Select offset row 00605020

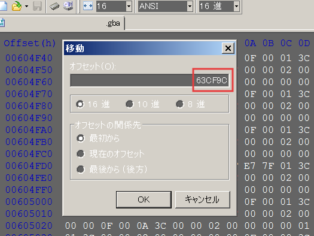29,226
